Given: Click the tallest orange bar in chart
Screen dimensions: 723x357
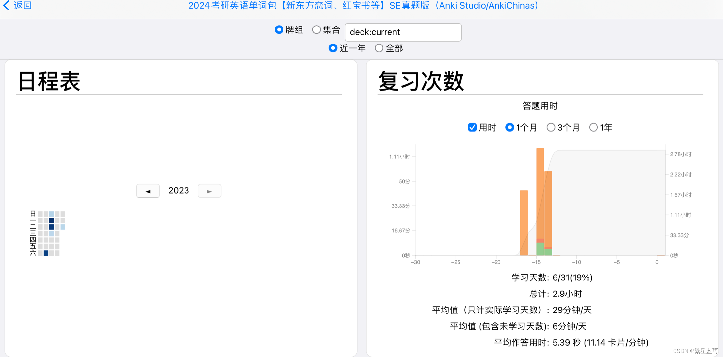Looking at the screenshot, I should pos(540,193).
